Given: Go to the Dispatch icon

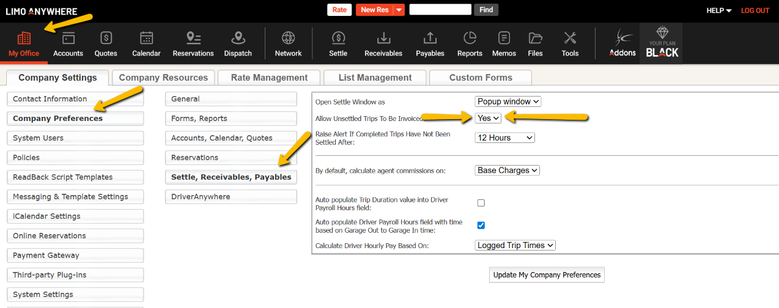Looking at the screenshot, I should tap(238, 38).
